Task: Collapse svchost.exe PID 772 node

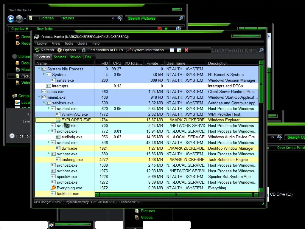Action: pos(49,131)
